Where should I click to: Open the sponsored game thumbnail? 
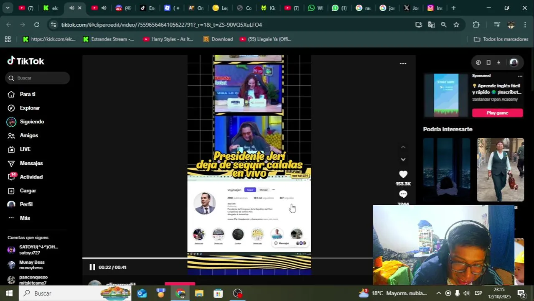[x=446, y=95]
